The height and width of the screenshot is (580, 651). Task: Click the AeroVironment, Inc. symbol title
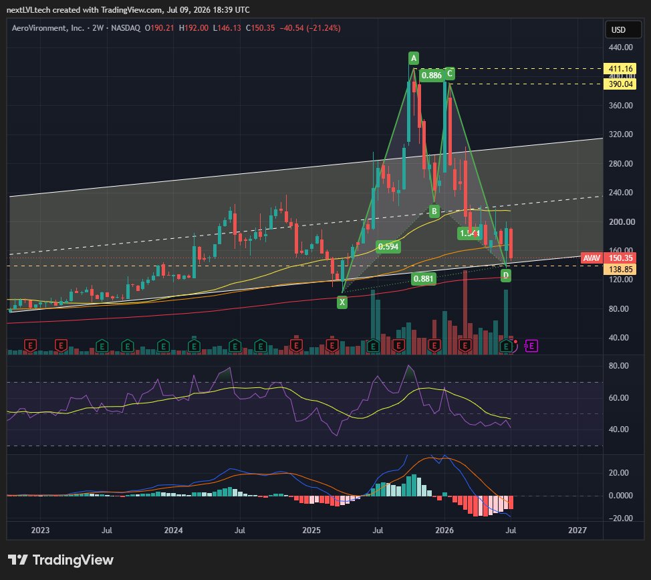click(x=47, y=28)
